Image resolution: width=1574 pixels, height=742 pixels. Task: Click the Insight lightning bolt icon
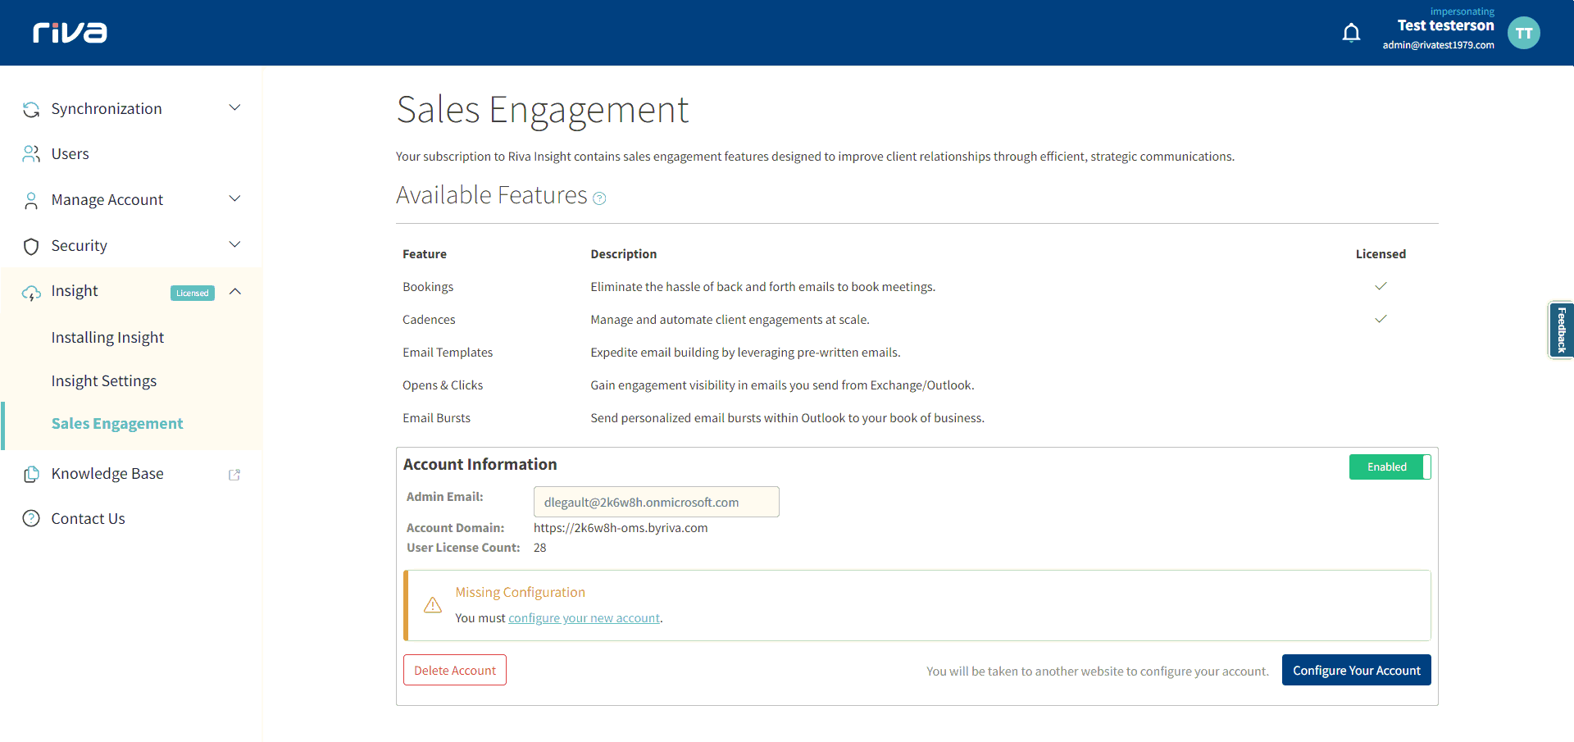[30, 292]
